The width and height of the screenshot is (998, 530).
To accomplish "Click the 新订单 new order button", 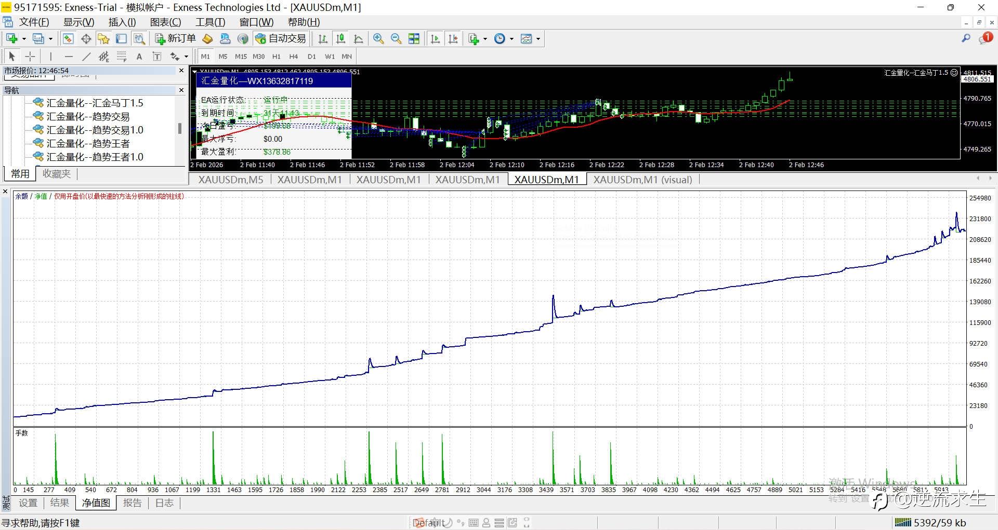I will click(x=175, y=39).
